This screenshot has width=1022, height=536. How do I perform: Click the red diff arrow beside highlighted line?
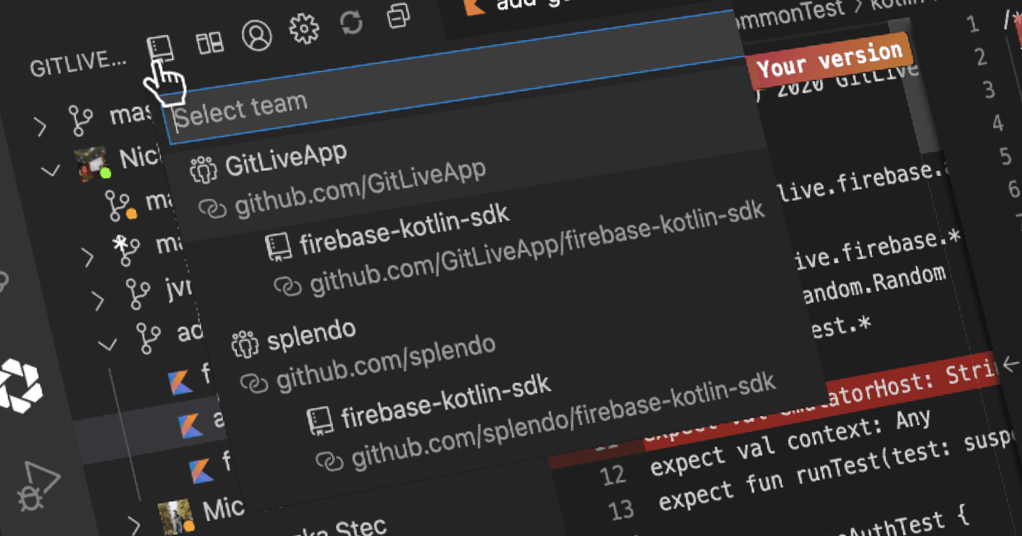[x=1011, y=364]
